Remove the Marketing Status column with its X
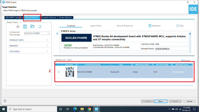The height and width of the screenshot is (112, 199). coord(152,65)
